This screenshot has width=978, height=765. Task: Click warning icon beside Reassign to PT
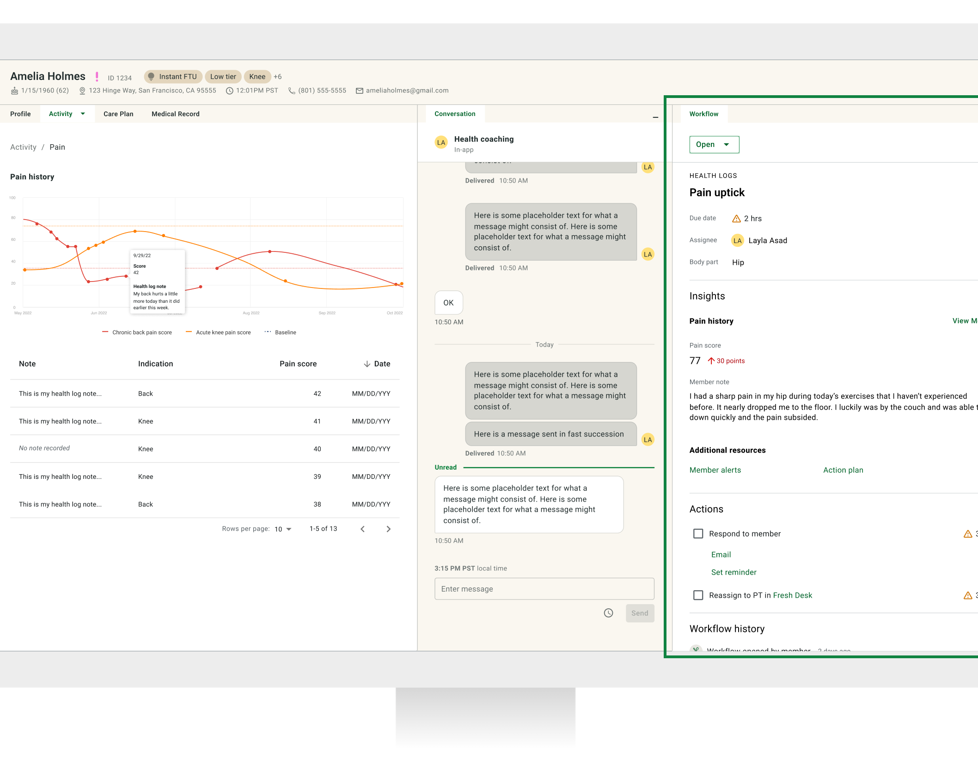968,595
